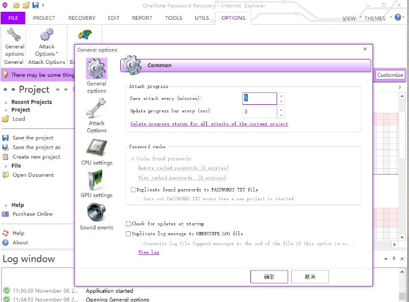The image size is (409, 302).
Task: Click forward arrow beside Project heading
Action: tap(13, 90)
